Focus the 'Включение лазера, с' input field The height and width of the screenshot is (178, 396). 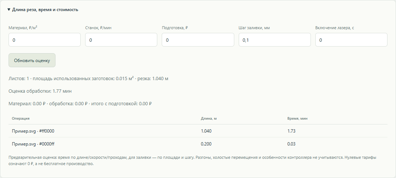351,40
